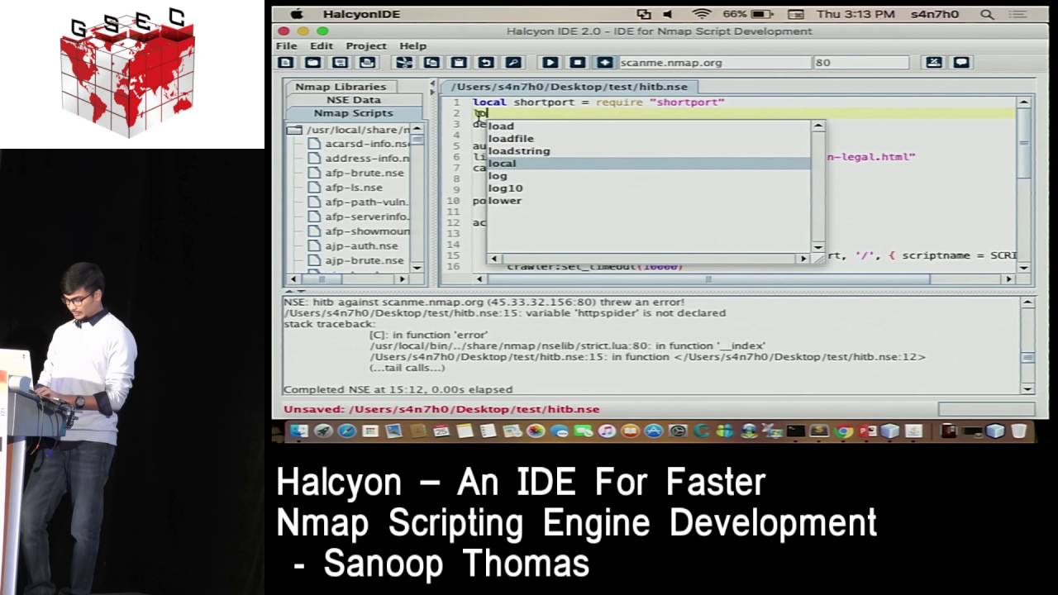The image size is (1058, 595).
Task: Open the Nmap Scripts tab
Action: pos(353,113)
